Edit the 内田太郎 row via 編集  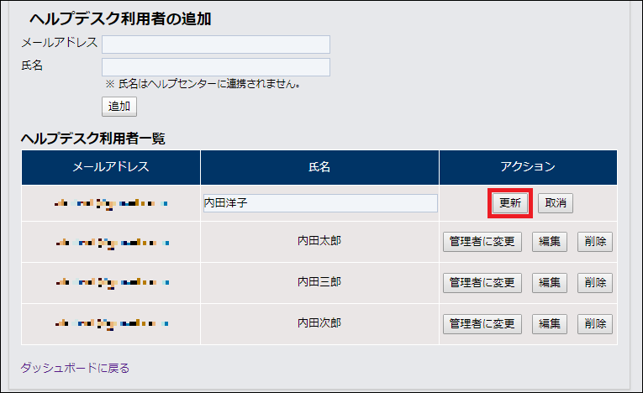click(x=550, y=242)
